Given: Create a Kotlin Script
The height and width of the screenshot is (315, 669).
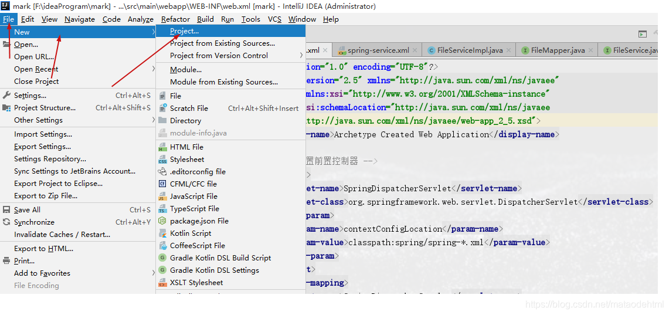Looking at the screenshot, I should tap(231, 234).
